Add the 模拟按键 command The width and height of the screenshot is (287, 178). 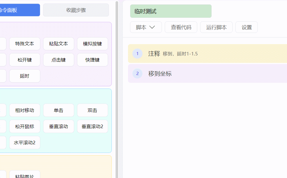92,44
